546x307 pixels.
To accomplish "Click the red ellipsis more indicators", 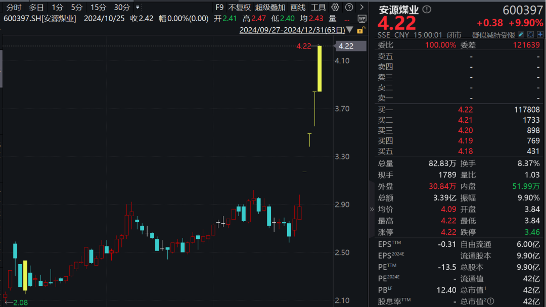I will point(347,20).
